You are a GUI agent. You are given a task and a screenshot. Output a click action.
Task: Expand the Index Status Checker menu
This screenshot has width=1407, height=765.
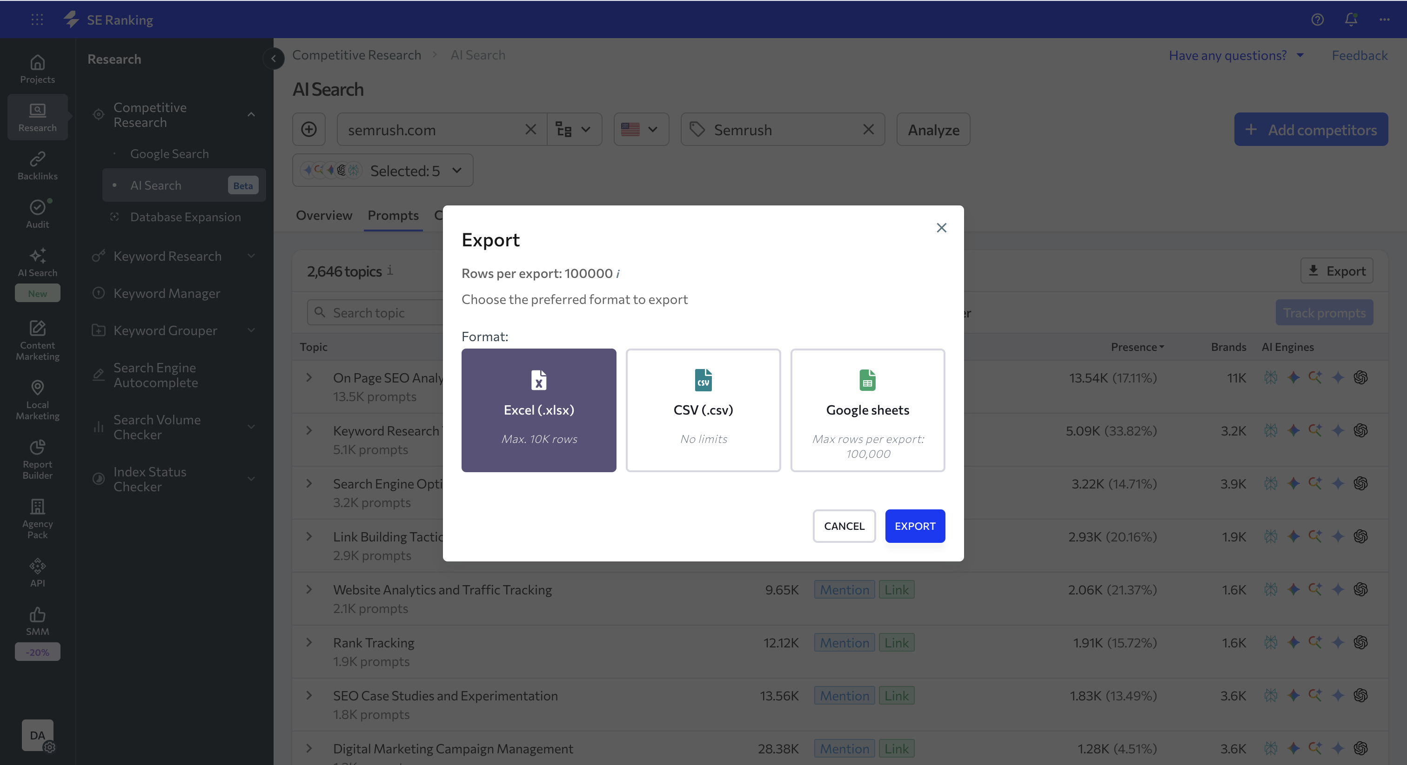pos(251,479)
